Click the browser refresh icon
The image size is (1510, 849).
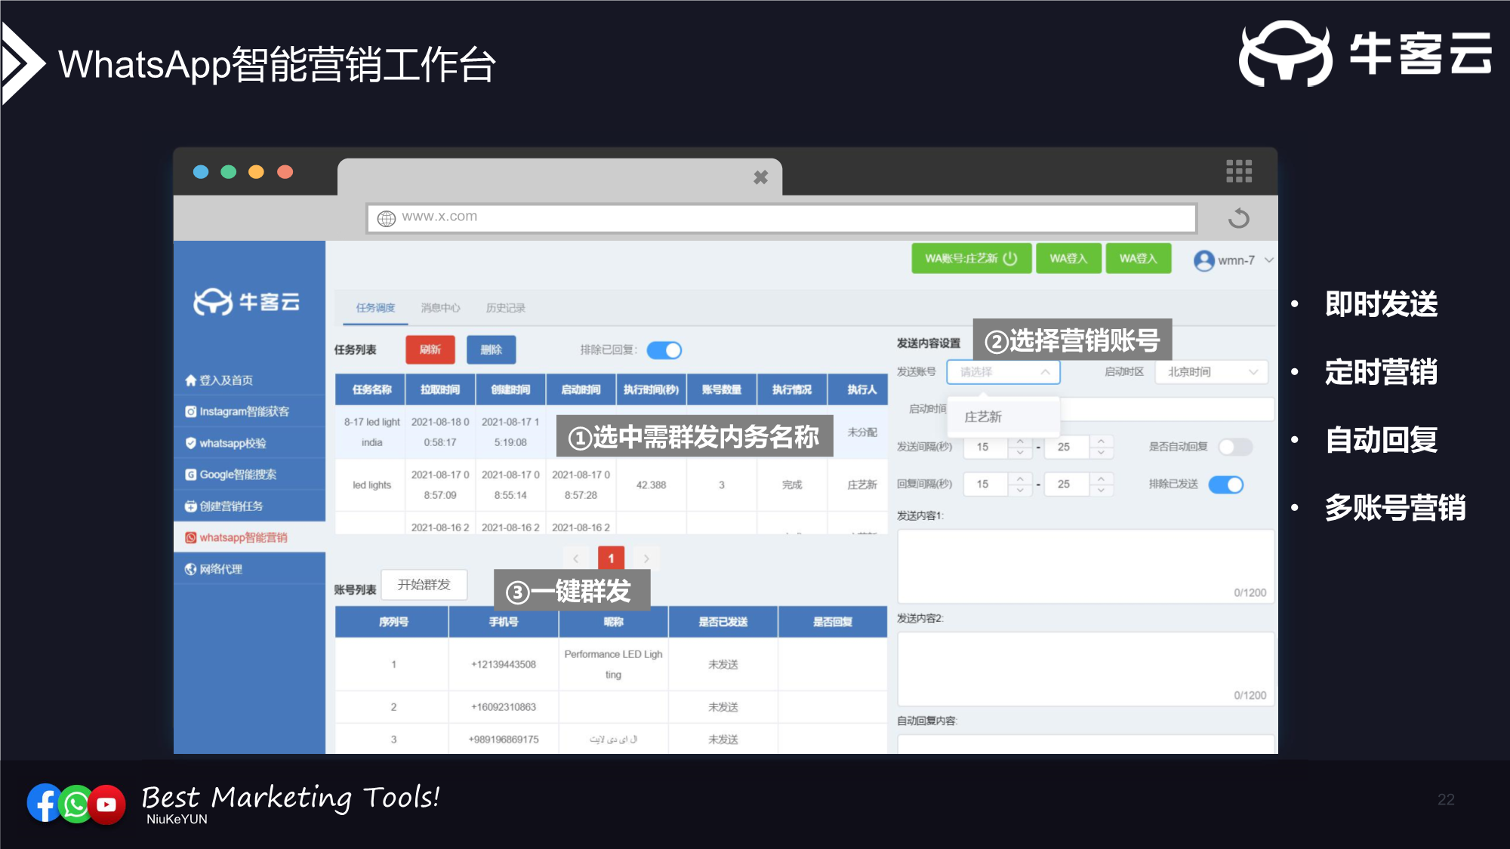[x=1238, y=218]
